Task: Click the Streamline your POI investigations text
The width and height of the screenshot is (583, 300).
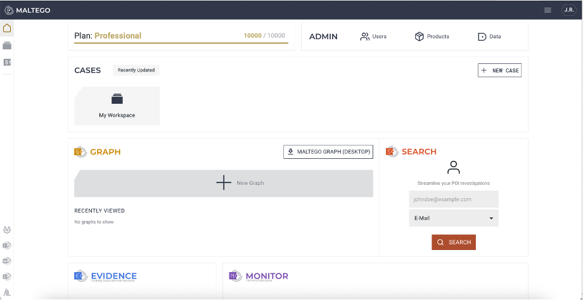Action: tap(454, 183)
